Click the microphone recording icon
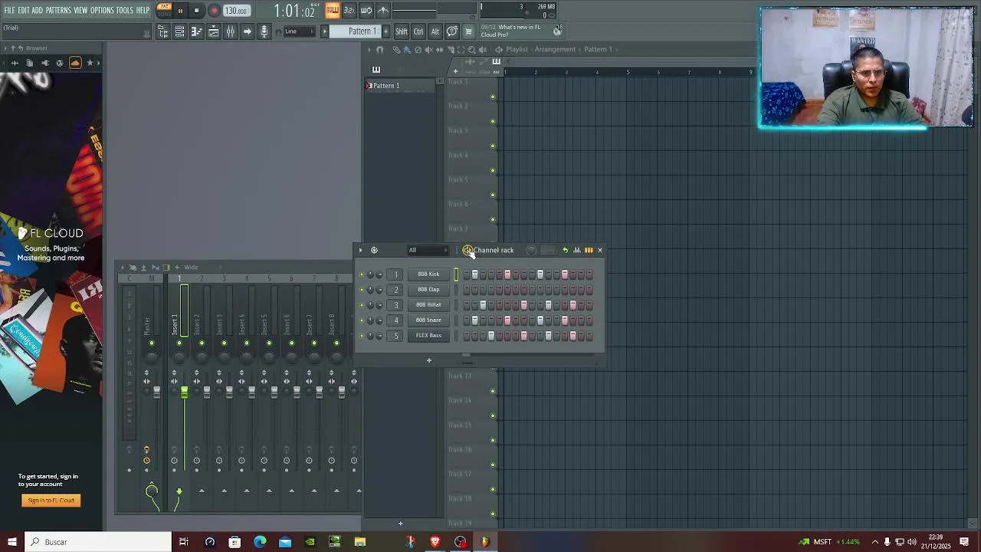Image resolution: width=981 pixels, height=552 pixels. (264, 31)
